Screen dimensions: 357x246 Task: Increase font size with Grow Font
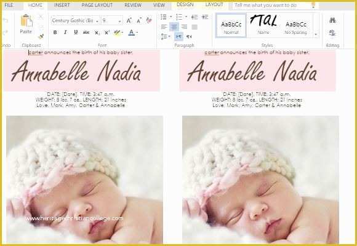click(x=129, y=21)
